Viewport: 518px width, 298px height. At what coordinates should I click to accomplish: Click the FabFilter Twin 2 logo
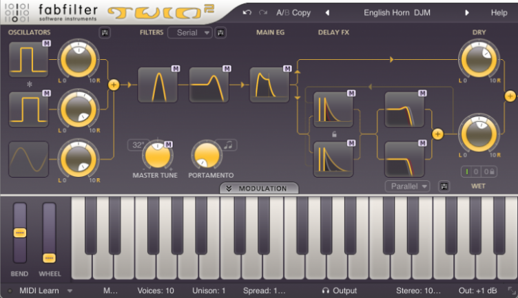coord(161,12)
